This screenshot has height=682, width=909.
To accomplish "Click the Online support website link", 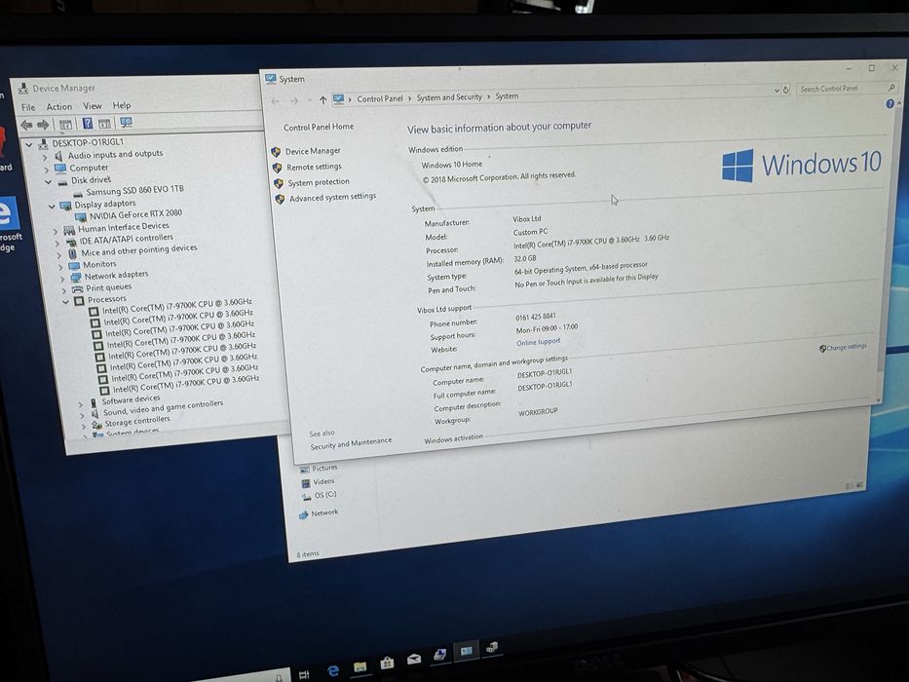I will [539, 342].
